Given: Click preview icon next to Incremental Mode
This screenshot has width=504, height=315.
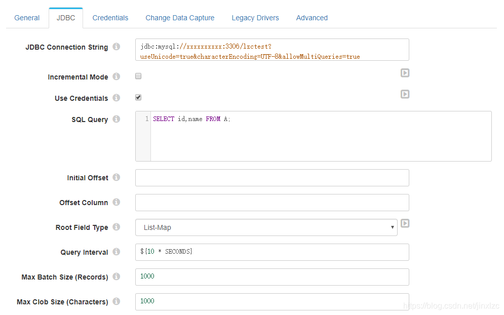Looking at the screenshot, I should pos(405,73).
